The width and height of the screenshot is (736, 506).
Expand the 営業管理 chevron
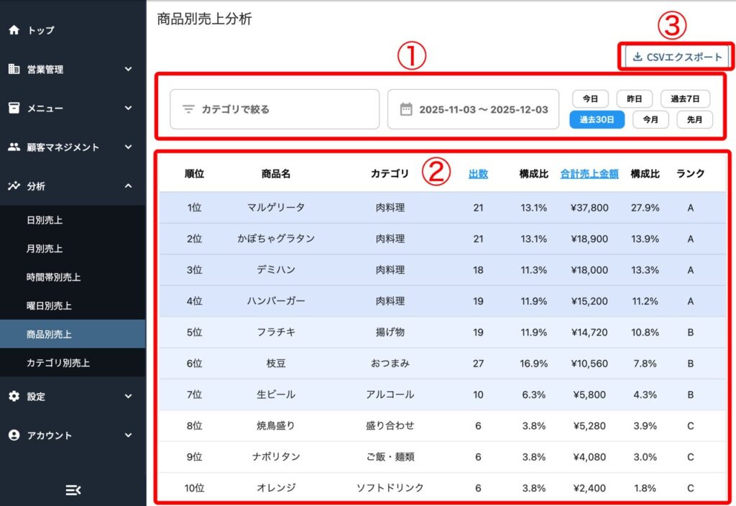(x=128, y=69)
